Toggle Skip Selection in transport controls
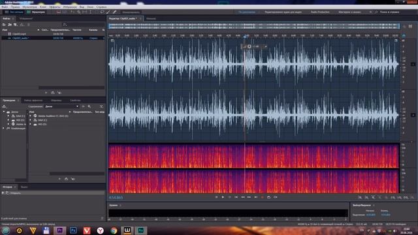This screenshot has height=235, width=418. (276, 197)
